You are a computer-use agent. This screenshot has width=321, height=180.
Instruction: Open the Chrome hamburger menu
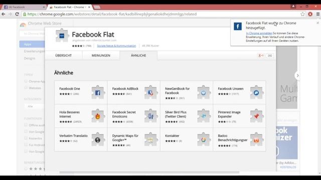tap(317, 14)
